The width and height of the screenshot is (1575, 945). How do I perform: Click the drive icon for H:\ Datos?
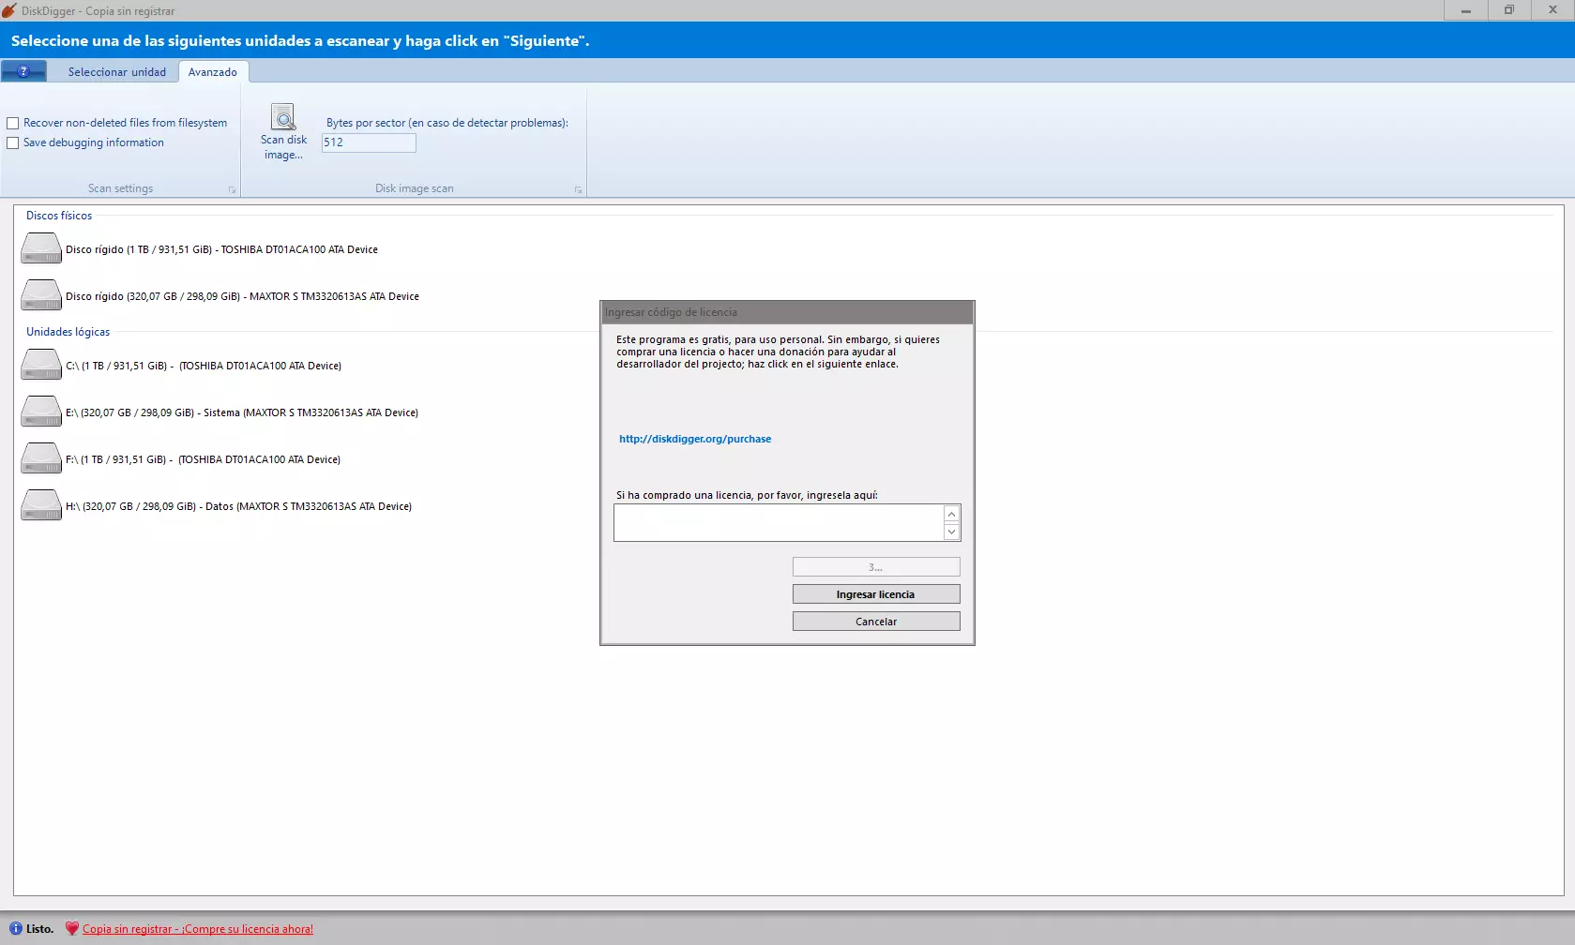click(x=41, y=505)
